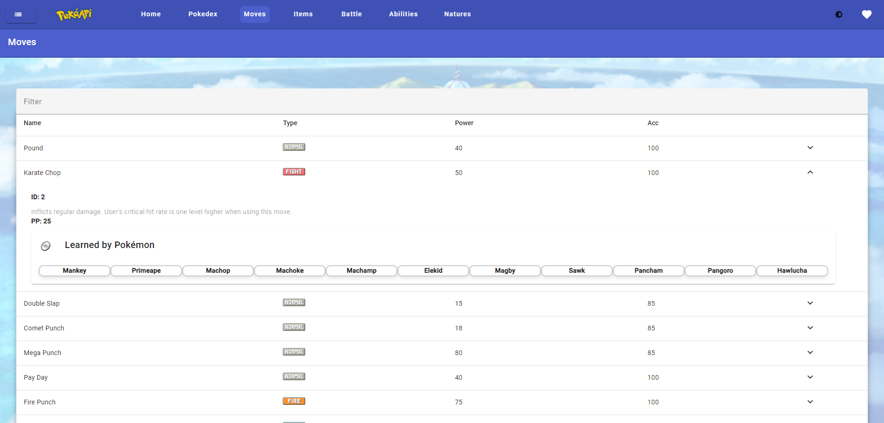Click the Learned by Pokémon heading
Image resolution: width=884 pixels, height=423 pixels.
(110, 245)
